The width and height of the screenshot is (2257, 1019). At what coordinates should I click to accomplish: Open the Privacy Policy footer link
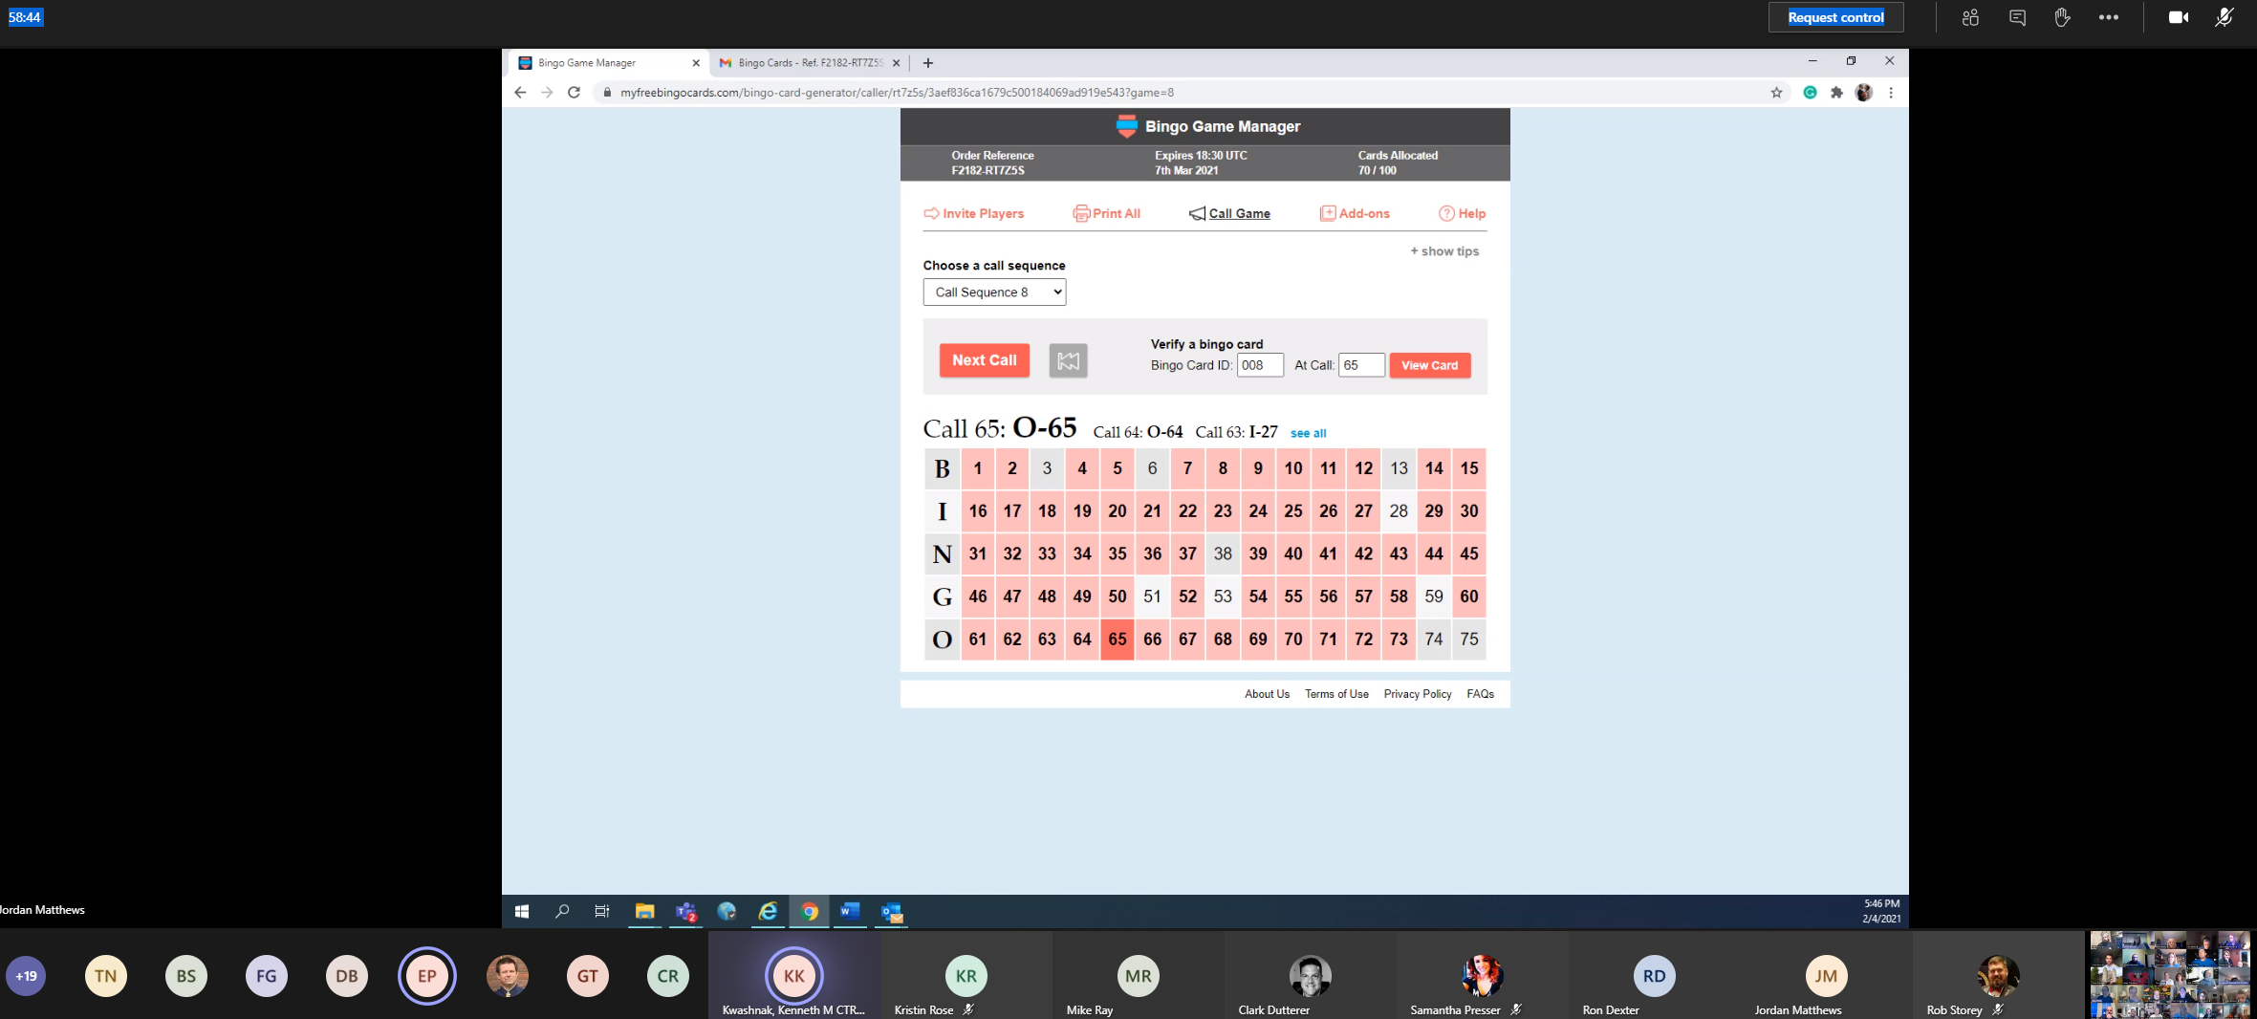click(1418, 694)
